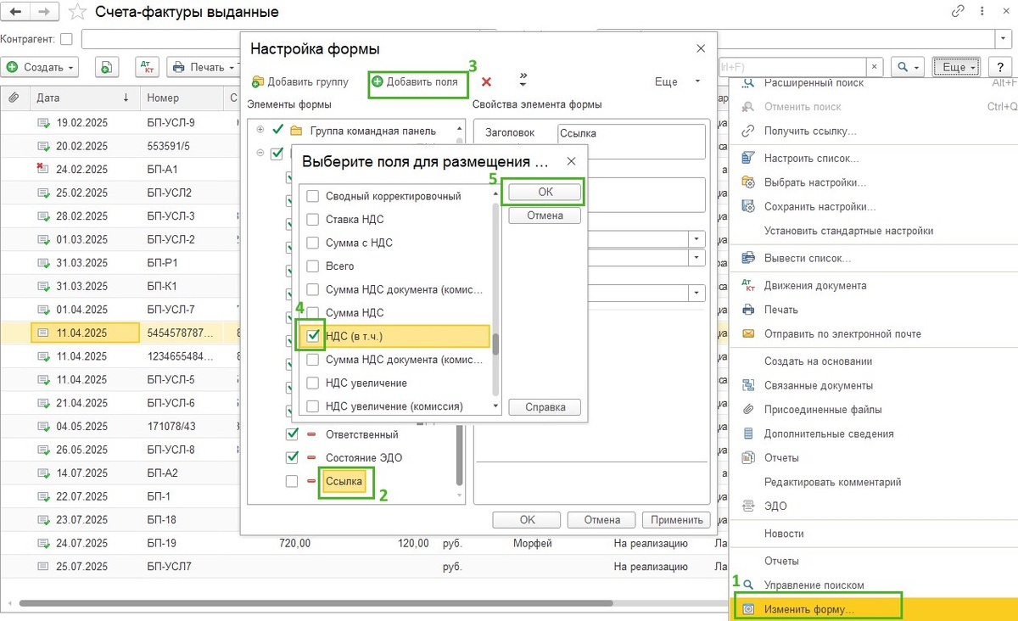Viewport: 1018px width, 621px height.
Task: Add page to favorites with star icon
Action: coord(78,12)
